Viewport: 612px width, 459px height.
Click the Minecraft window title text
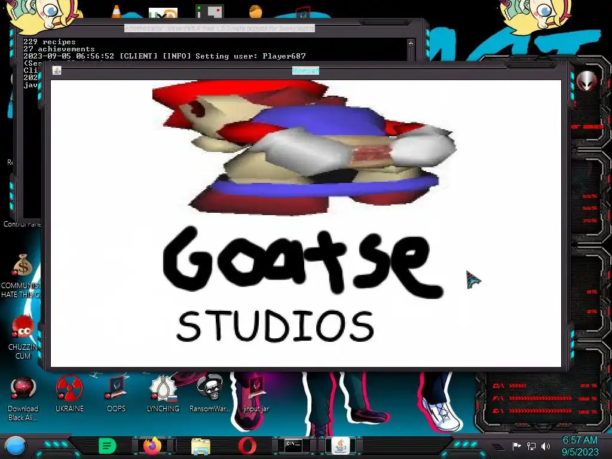305,71
